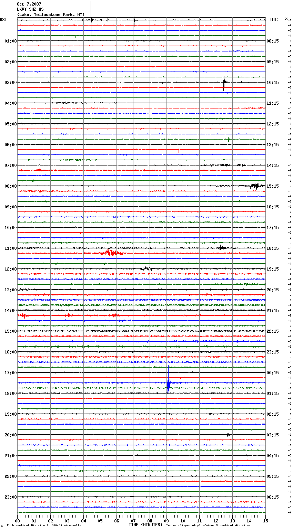Click the '20:00' MST hour label

(x=11, y=435)
